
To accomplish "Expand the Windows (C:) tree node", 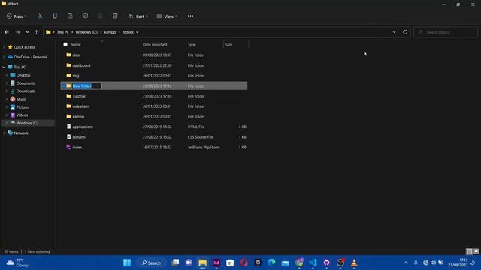I will (x=7, y=123).
